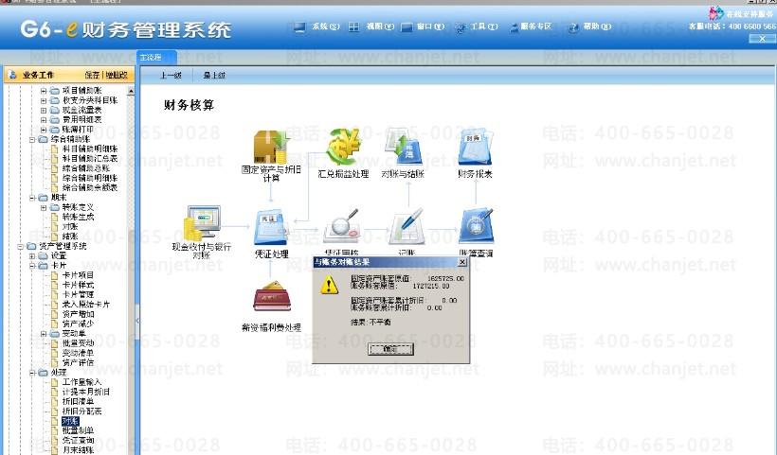Open the 帮助(H) menu
Viewport: 777px width, 455px height.
pos(597,26)
